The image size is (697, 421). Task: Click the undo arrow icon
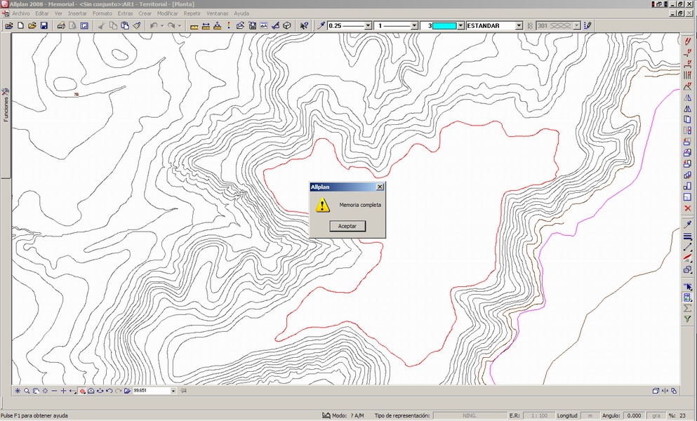point(154,26)
